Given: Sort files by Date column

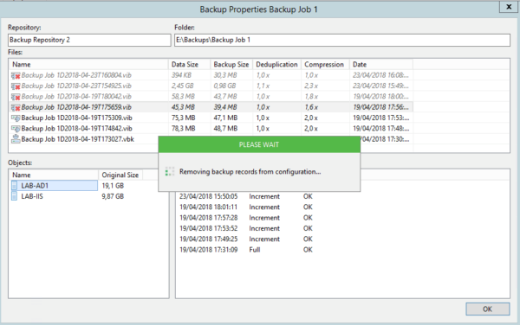Looking at the screenshot, I should [x=381, y=65].
